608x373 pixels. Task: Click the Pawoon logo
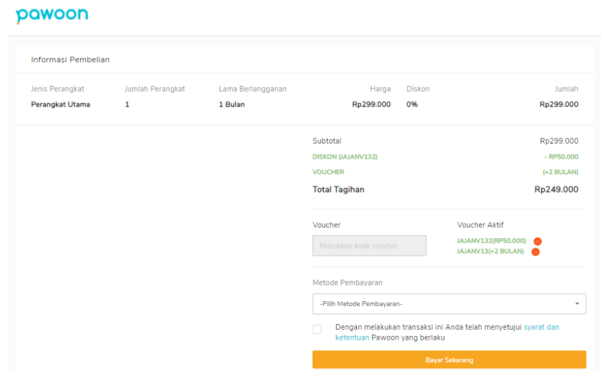pyautogui.click(x=52, y=16)
